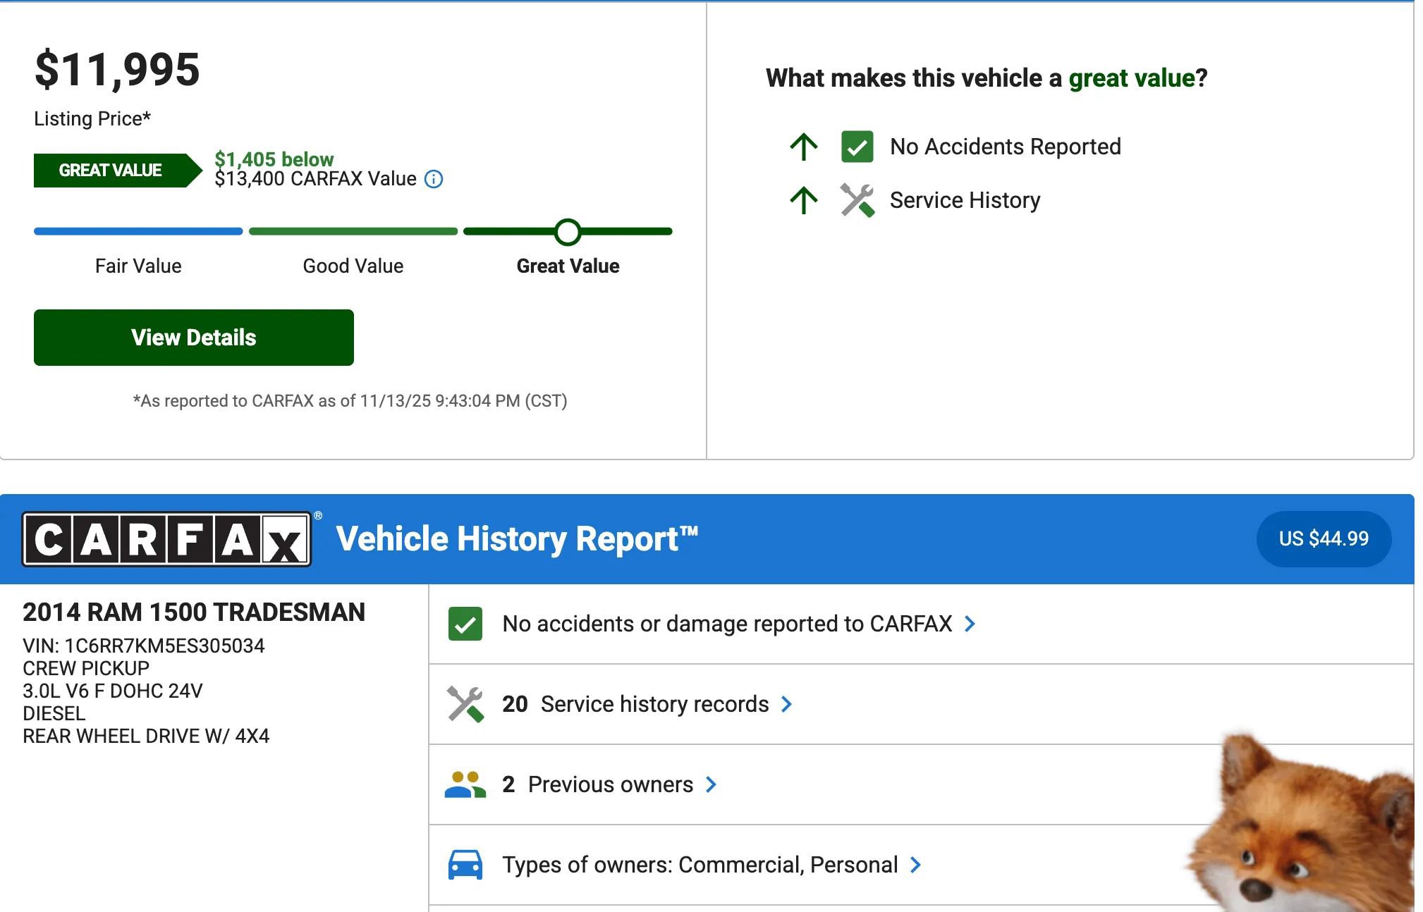Click the up arrow beside No Accidents Reported

(x=803, y=147)
